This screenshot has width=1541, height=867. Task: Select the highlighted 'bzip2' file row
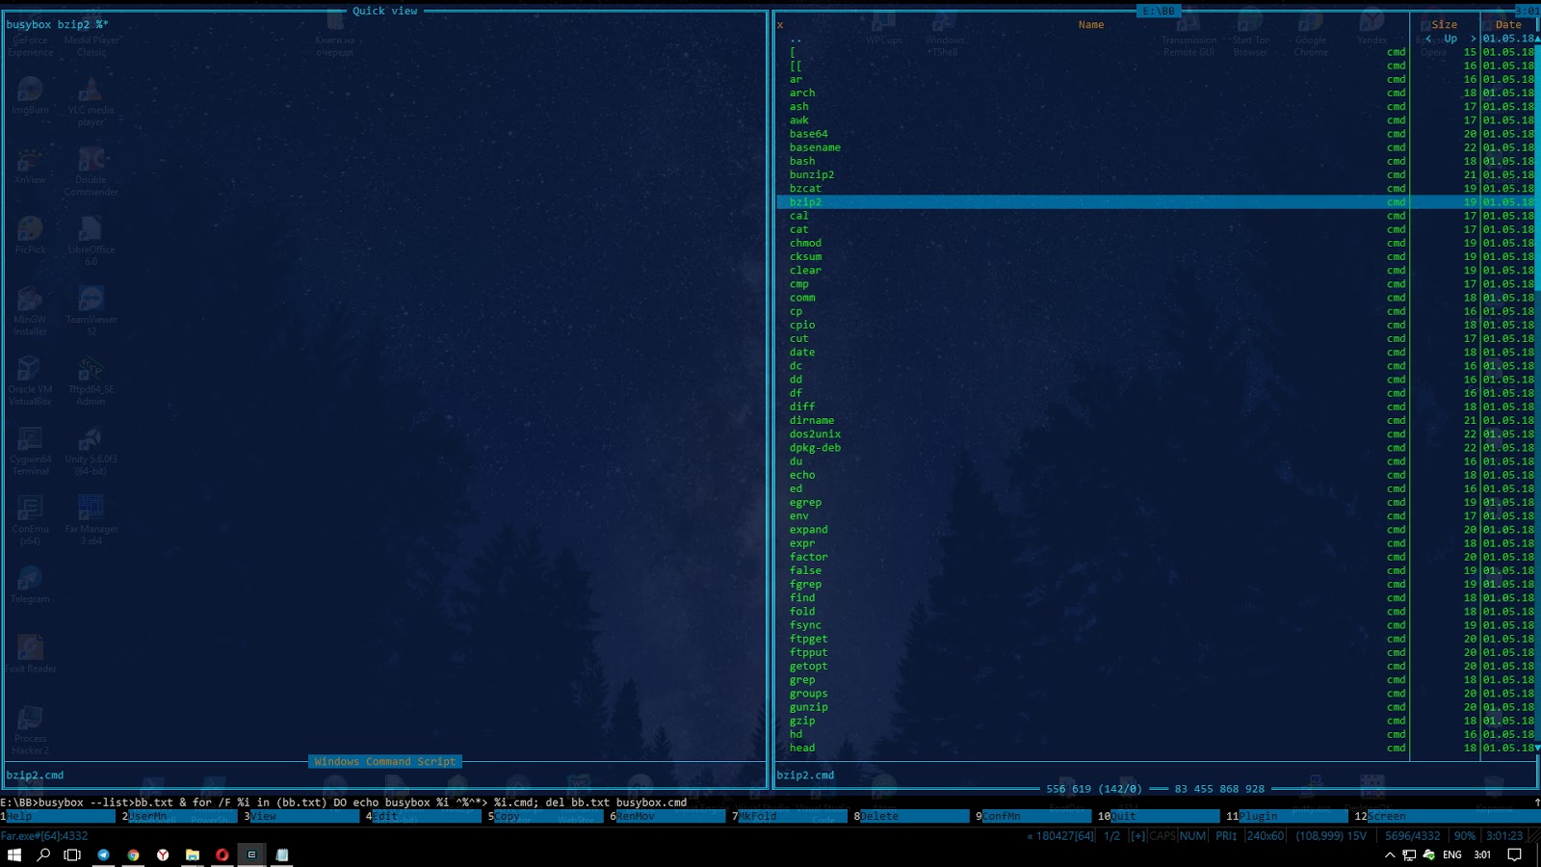coord(1155,202)
